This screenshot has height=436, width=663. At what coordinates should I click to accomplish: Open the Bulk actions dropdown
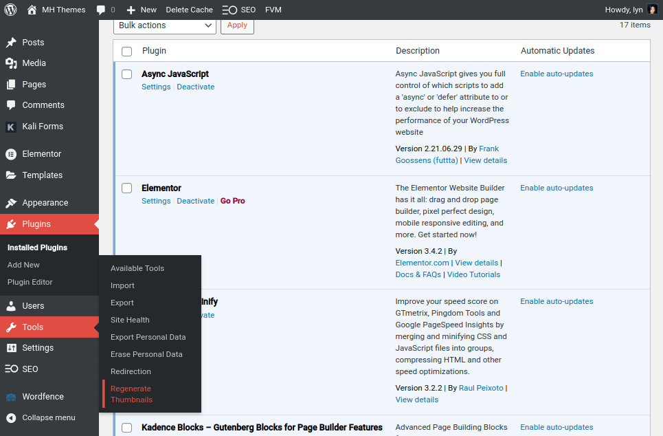pos(165,25)
